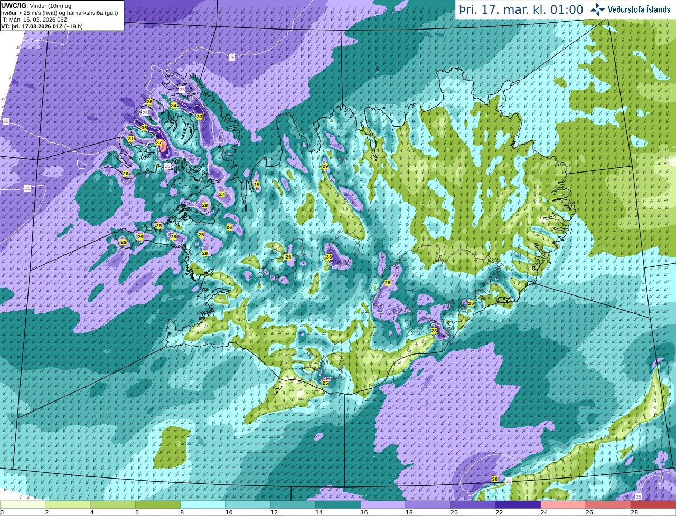Click the yellow gust label 30
Screen dimensions: 676x516
[x=495, y=479]
